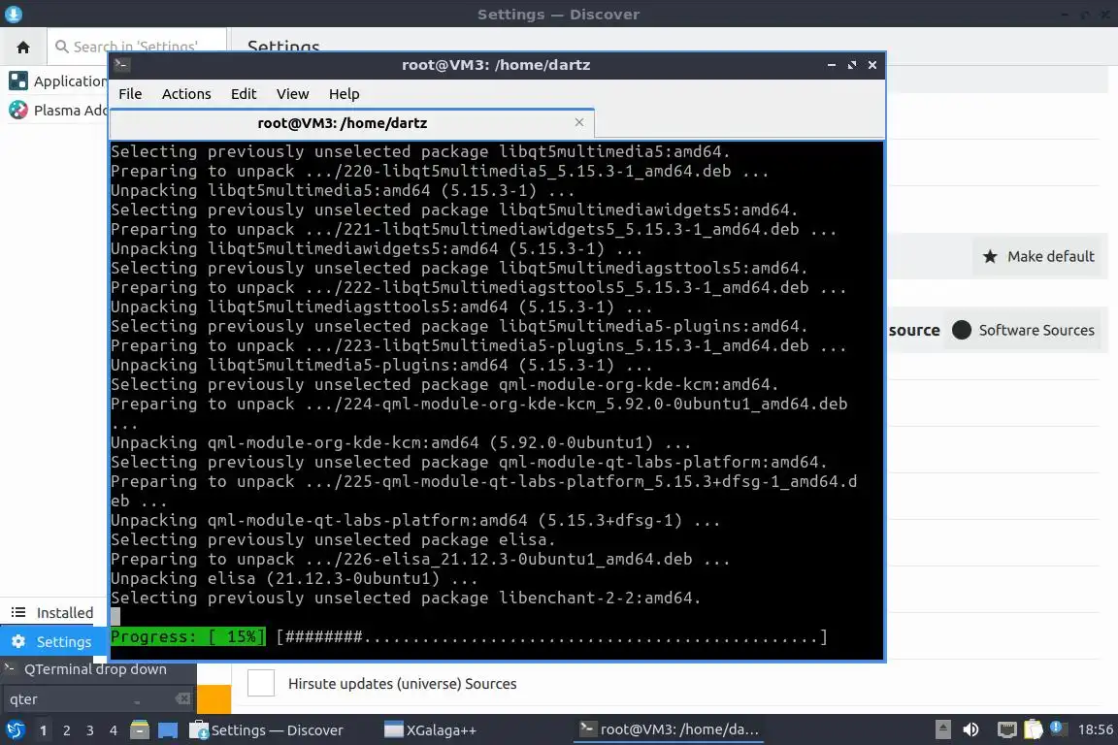Tick the Hirsute updates (universe) Sources checkbox
The width and height of the screenshot is (1118, 745).
pyautogui.click(x=261, y=683)
